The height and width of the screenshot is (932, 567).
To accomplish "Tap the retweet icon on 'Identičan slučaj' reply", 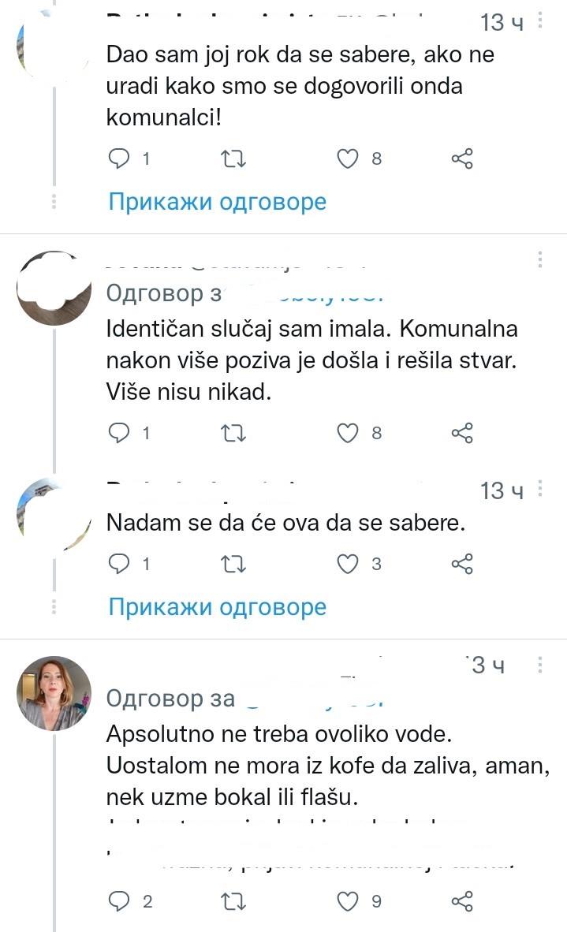I will pyautogui.click(x=233, y=432).
